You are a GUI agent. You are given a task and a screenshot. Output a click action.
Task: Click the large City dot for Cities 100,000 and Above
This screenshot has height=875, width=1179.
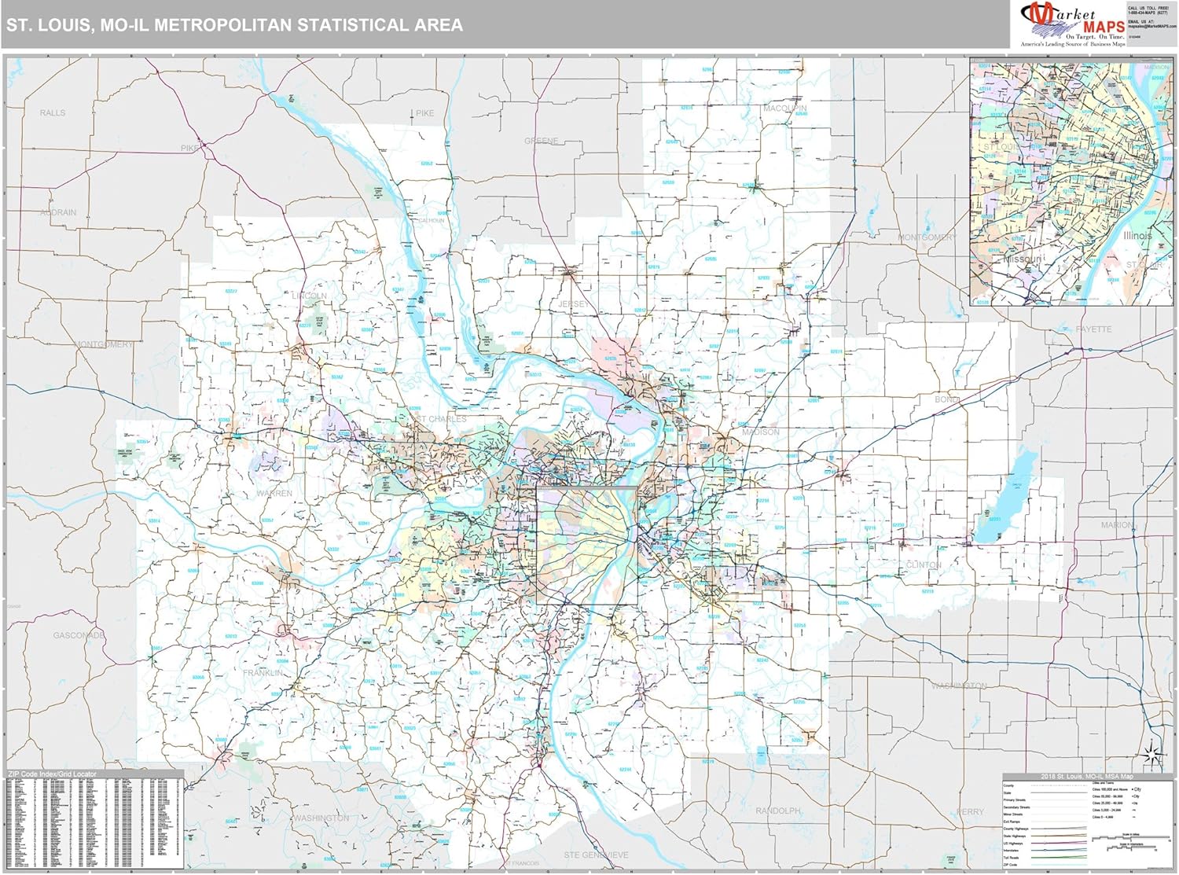[x=1133, y=789]
